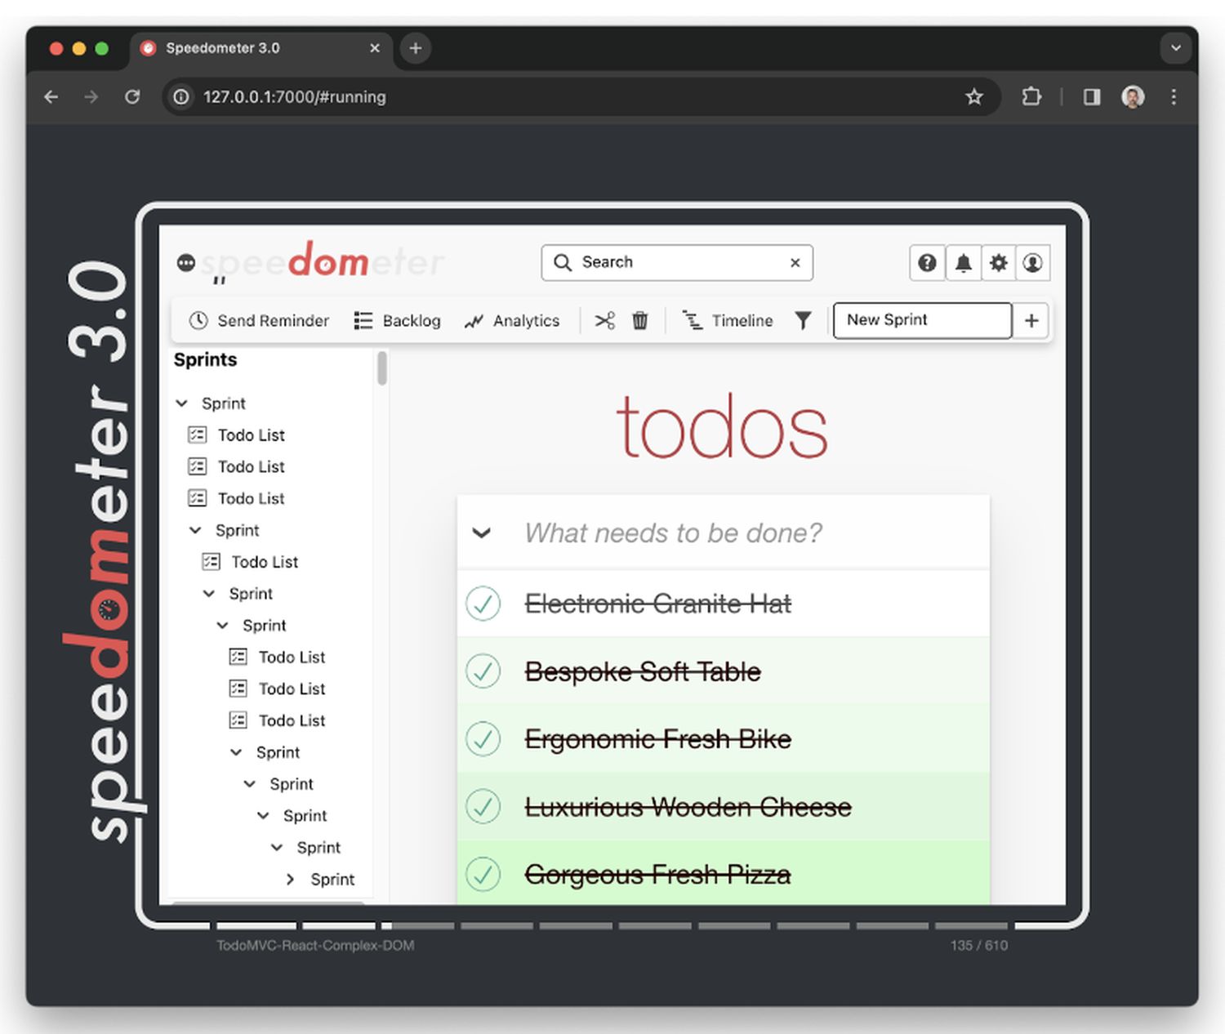
Task: Open the browser three-dot menu
Action: tap(1174, 97)
